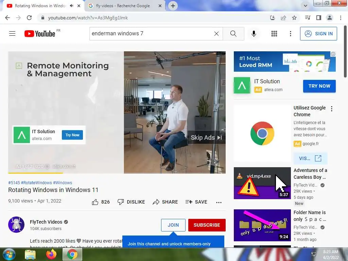
Task: Open options for the Utilisez Google Chrome ad
Action: 332,109
